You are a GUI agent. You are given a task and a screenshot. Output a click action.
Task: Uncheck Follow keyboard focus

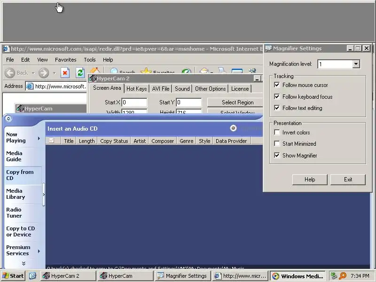coord(277,96)
